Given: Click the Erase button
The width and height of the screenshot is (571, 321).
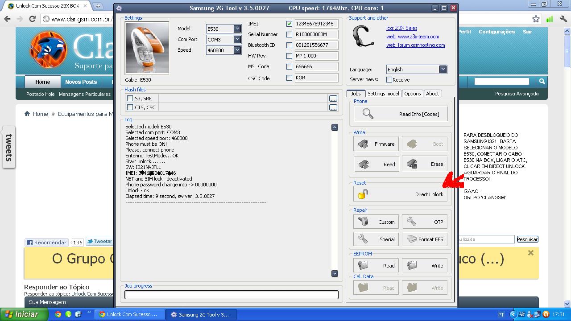Looking at the screenshot, I should click(x=425, y=164).
